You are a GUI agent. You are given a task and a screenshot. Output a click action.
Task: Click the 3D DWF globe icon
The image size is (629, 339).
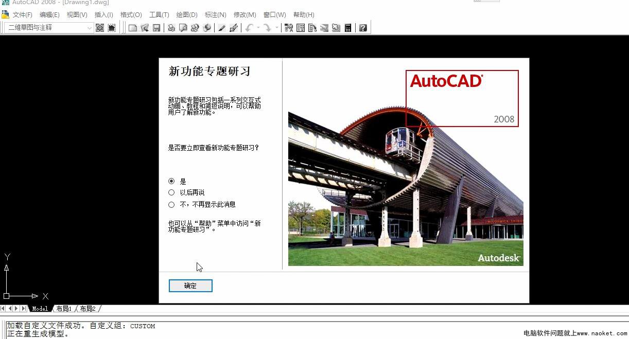(207, 28)
